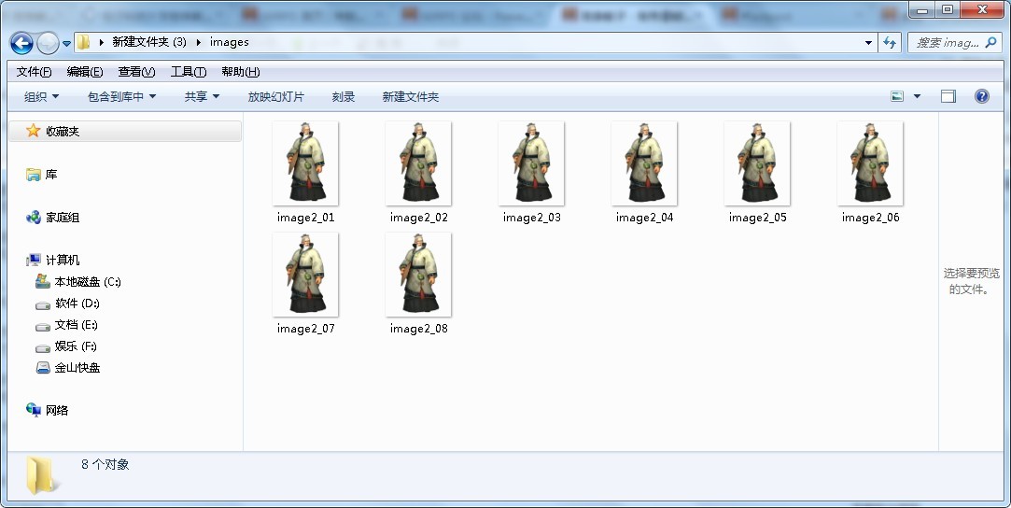The image size is (1011, 508).
Task: Click the folder icon in details pane
Action: pos(41,475)
